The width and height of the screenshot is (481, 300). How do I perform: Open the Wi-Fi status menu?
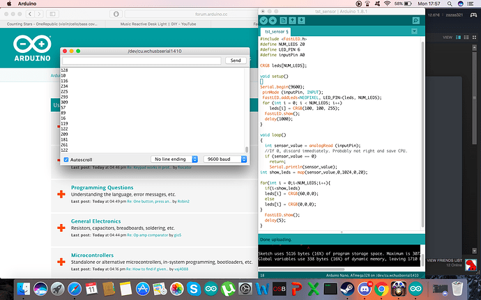point(387,3)
